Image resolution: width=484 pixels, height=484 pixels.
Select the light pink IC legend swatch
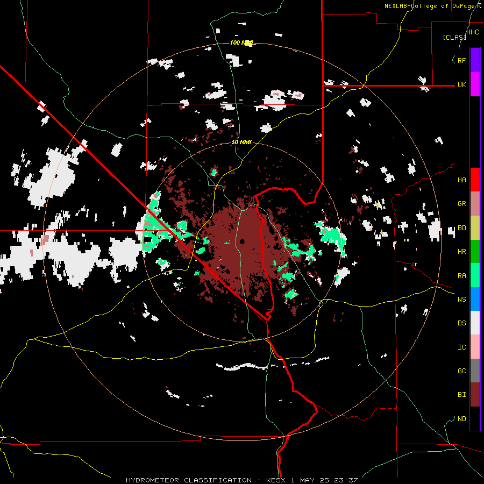point(475,347)
